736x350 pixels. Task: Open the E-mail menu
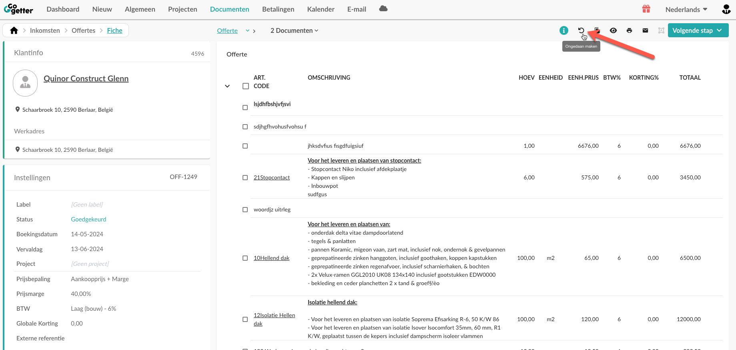[x=357, y=9]
